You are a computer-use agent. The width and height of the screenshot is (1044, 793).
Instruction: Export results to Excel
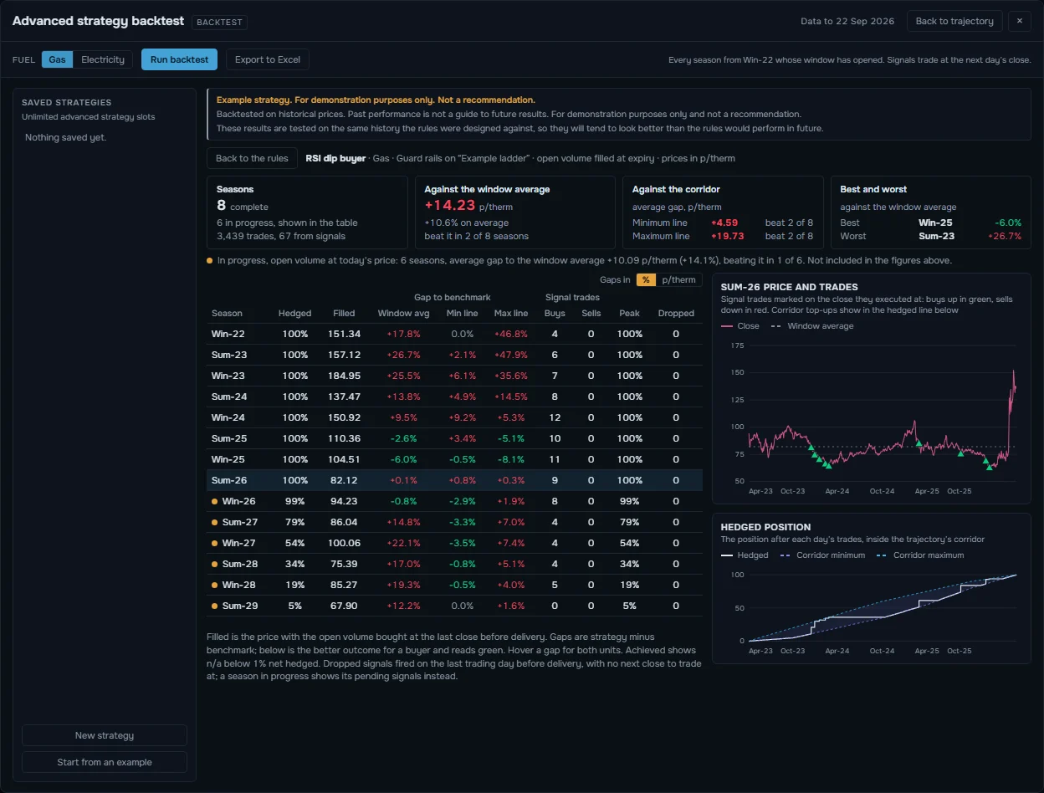(x=268, y=59)
